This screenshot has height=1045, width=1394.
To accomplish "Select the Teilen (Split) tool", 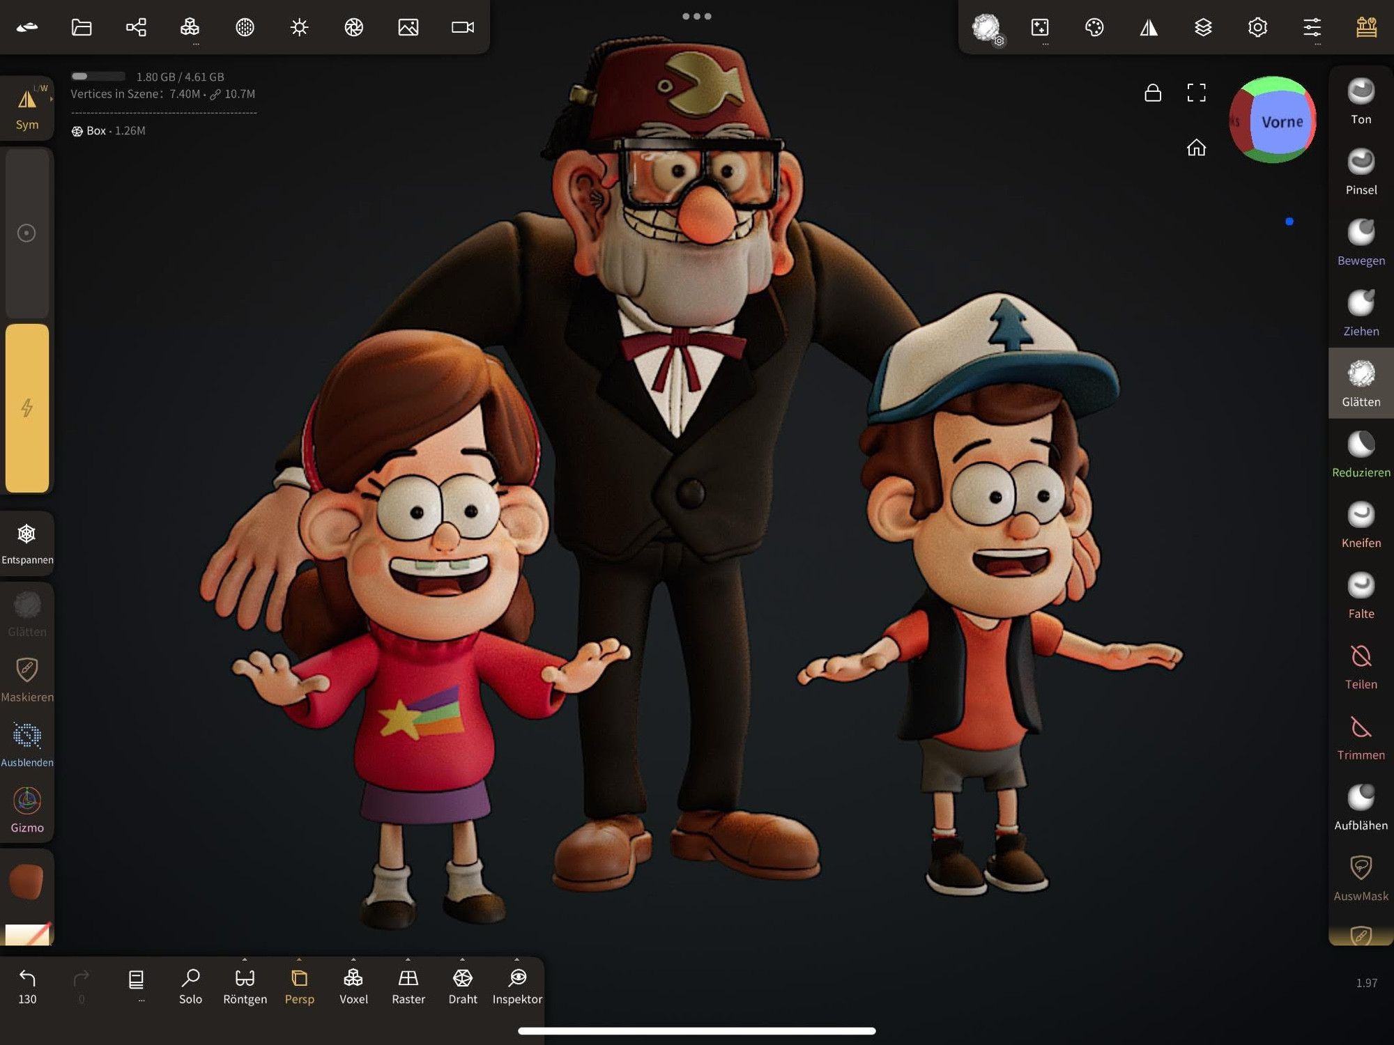I will pyautogui.click(x=1361, y=667).
